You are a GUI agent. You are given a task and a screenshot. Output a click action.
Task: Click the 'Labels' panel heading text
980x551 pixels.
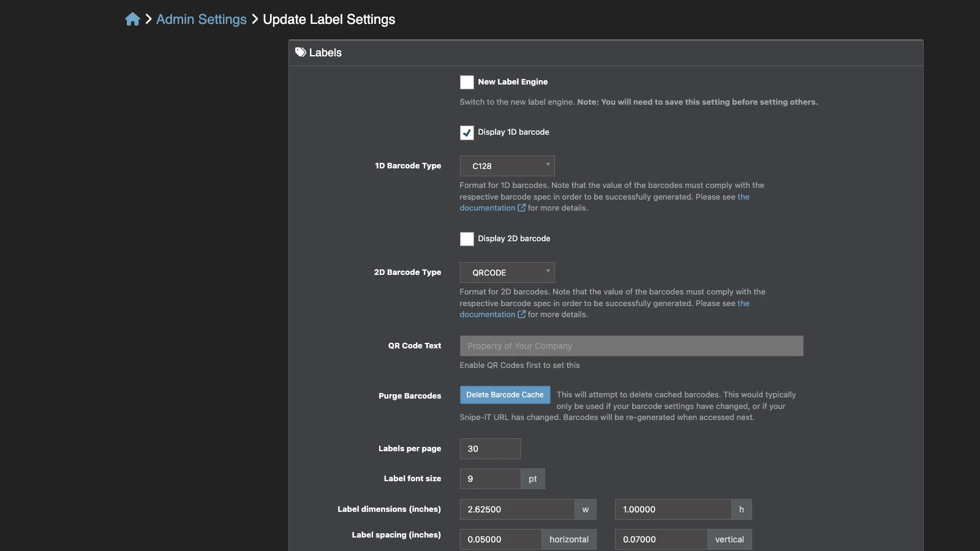325,53
